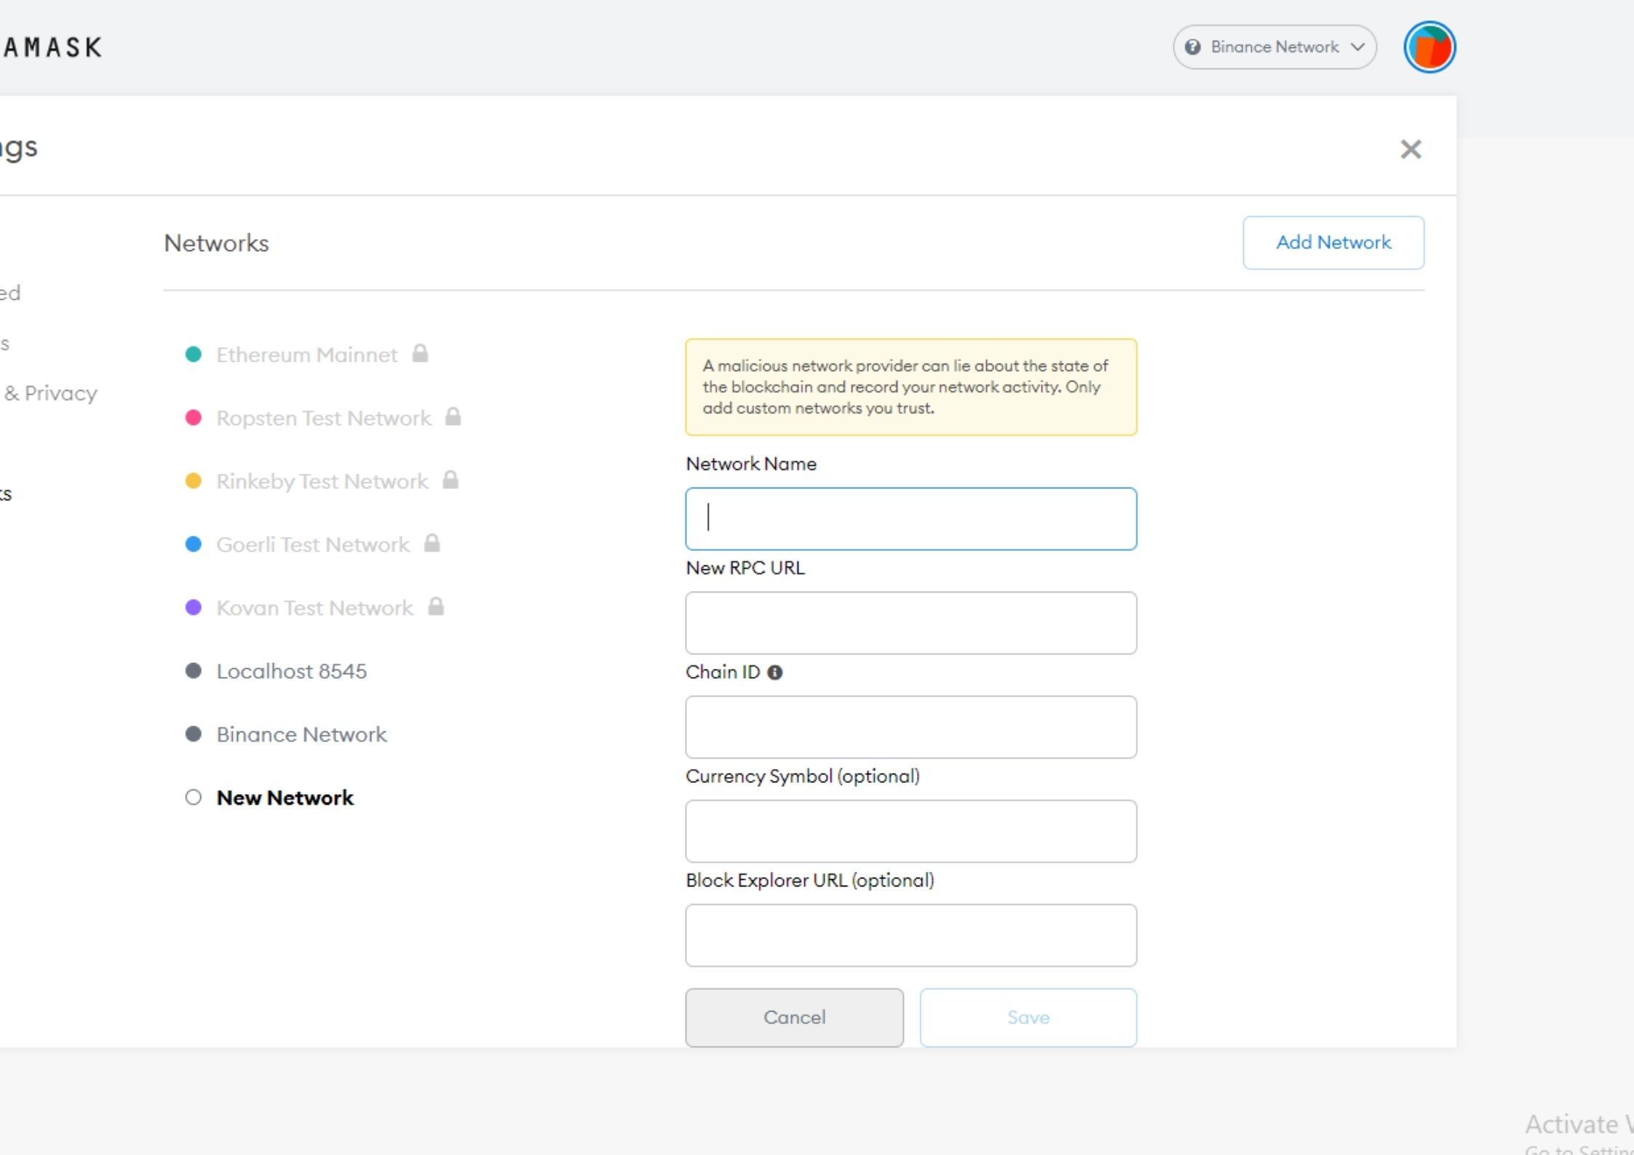This screenshot has width=1634, height=1155.
Task: Click the lock icon beside Goerli Test Network
Action: [x=432, y=543]
